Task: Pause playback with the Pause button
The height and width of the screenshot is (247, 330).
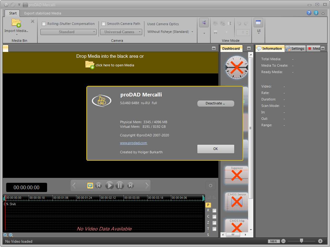Action: [x=119, y=186]
